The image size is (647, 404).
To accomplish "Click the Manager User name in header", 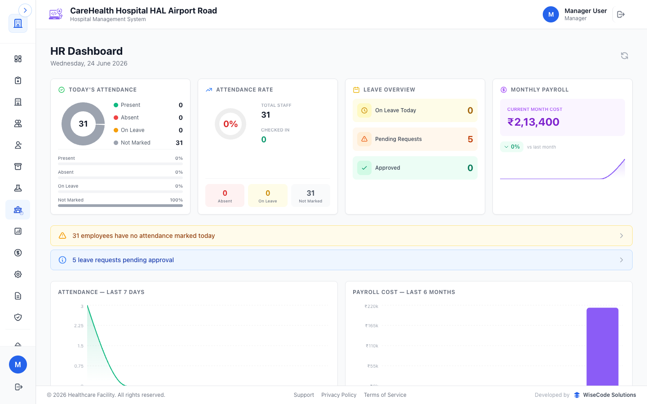I will 585,11.
